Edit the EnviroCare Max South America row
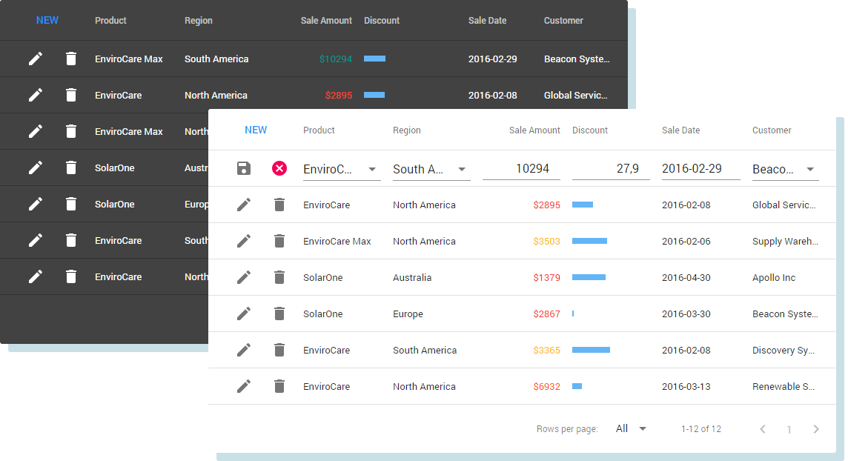 click(x=36, y=59)
